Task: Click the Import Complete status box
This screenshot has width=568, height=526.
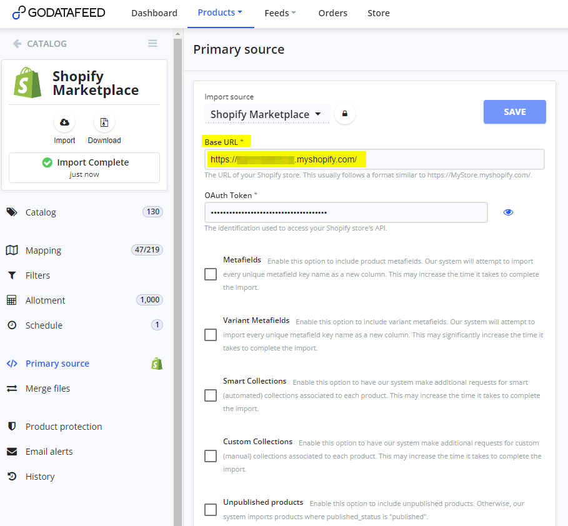Action: [84, 167]
